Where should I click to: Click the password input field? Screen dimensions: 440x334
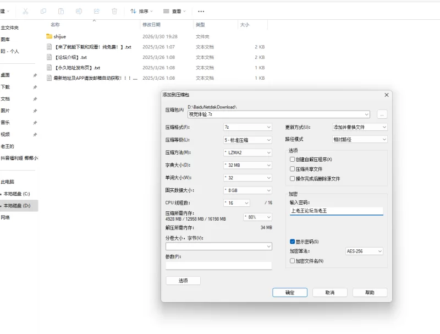pos(336,211)
